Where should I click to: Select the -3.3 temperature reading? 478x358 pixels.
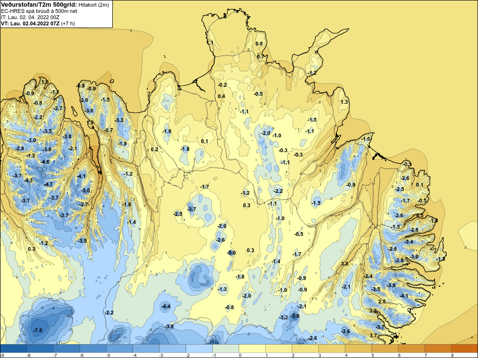click(x=119, y=120)
